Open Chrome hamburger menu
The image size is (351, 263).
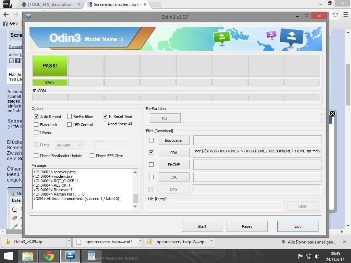pyautogui.click(x=346, y=15)
